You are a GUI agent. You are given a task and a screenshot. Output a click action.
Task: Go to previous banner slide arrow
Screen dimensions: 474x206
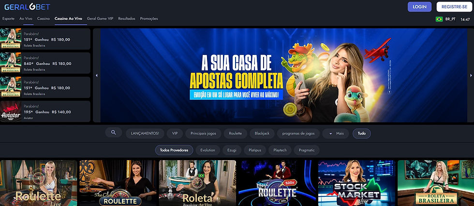tap(97, 75)
